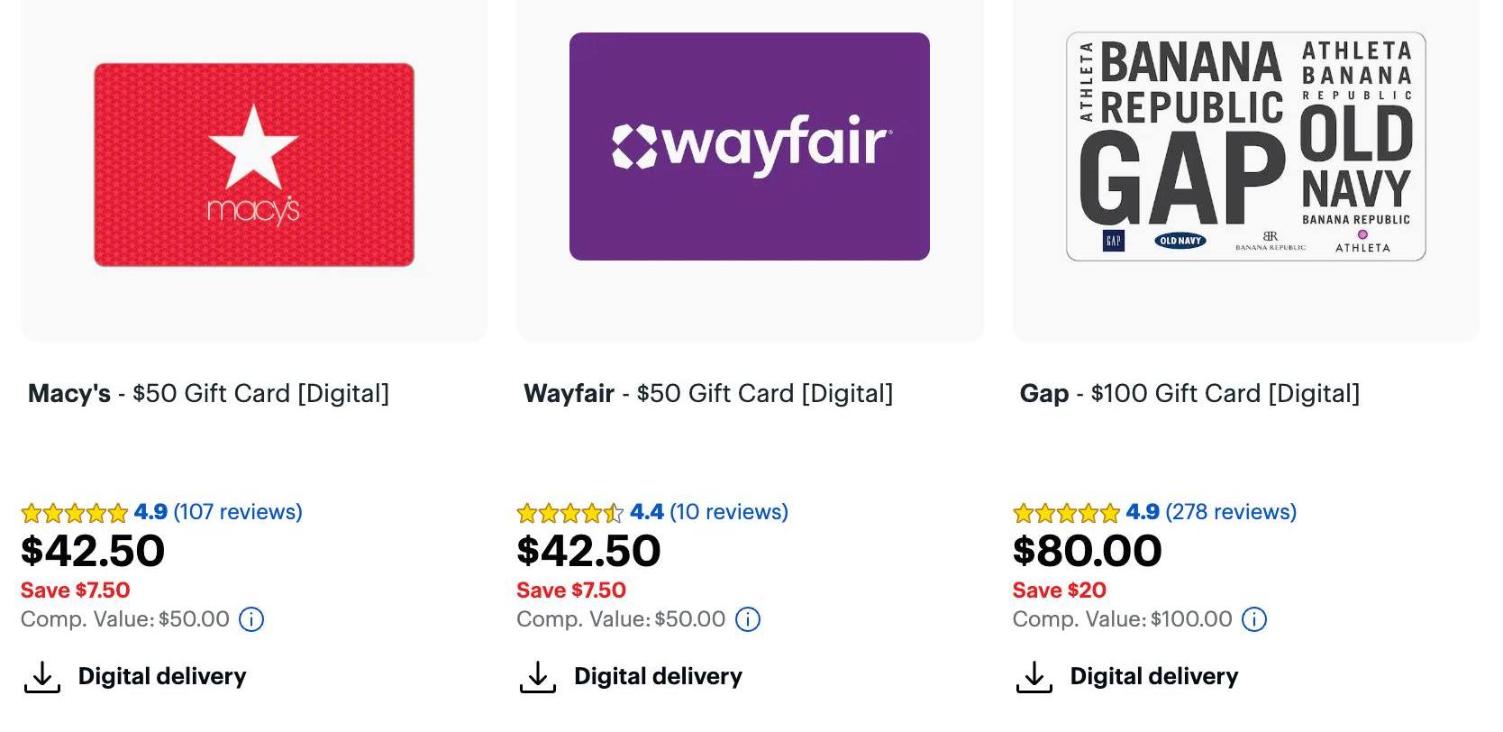Open Gap $100 Gift Card title link
The image size is (1503, 732).
coord(1189,394)
